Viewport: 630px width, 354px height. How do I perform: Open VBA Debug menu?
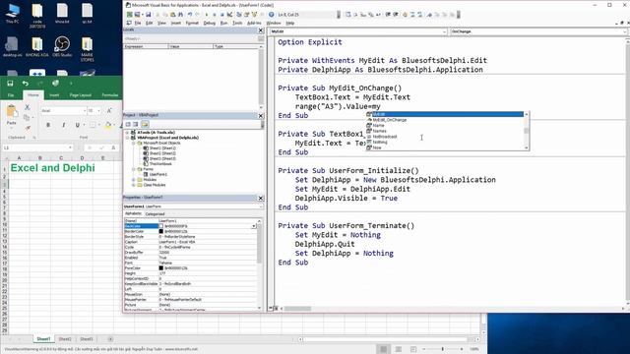[210, 24]
